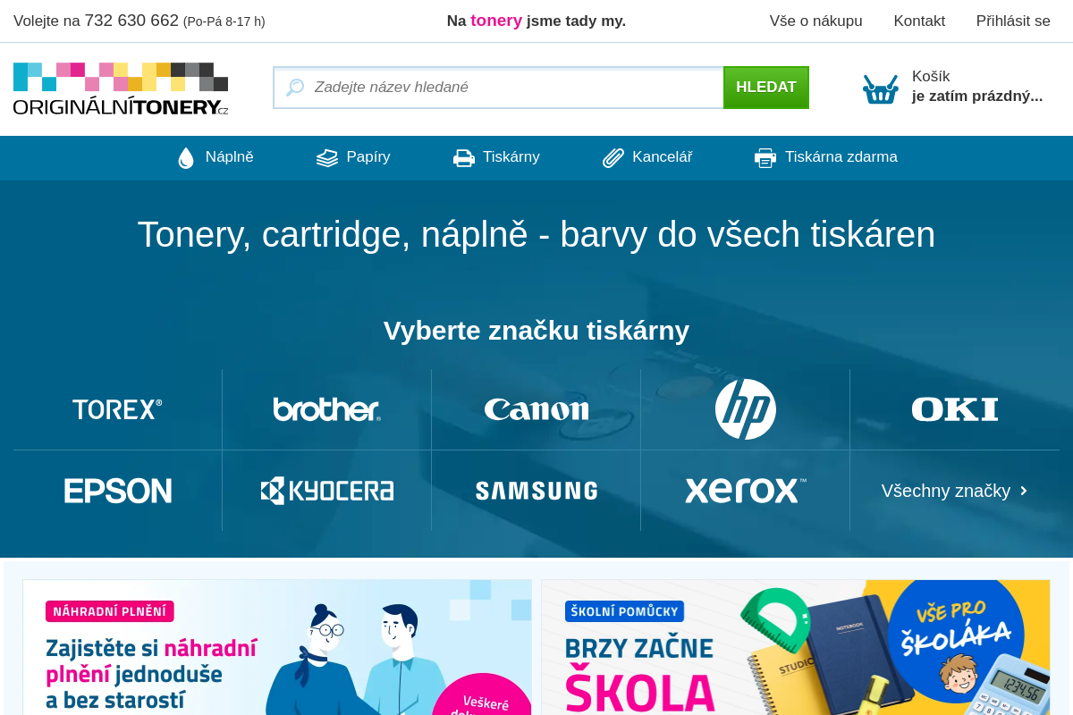The height and width of the screenshot is (715, 1073).
Task: Click the printer icon beside Tiskárna zdarma
Action: point(765,158)
